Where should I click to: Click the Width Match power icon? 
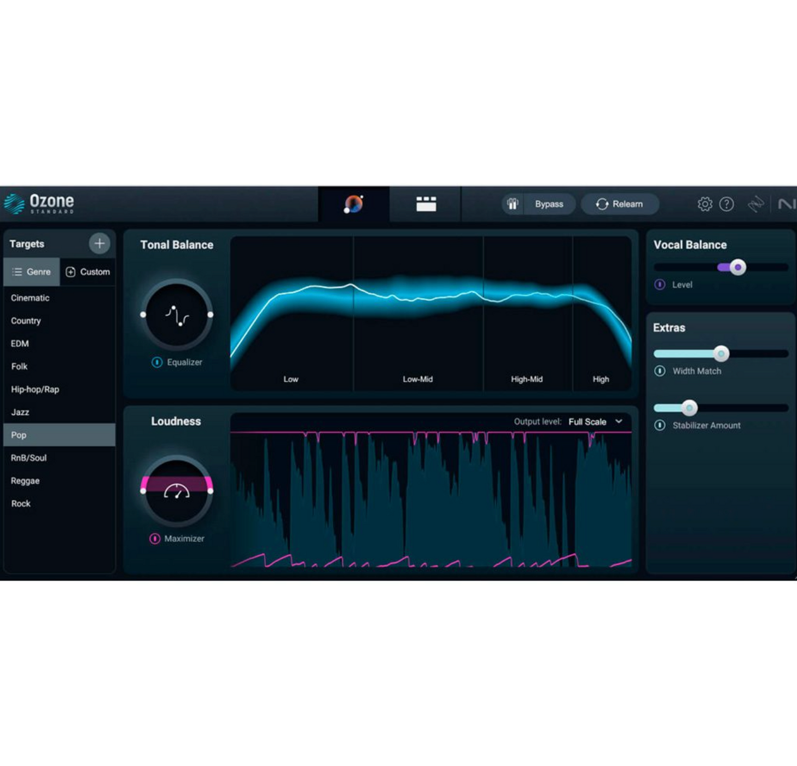[660, 372]
